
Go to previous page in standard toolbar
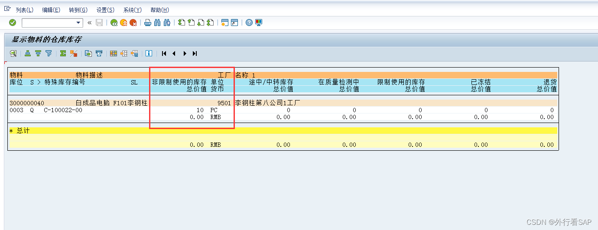191,23
